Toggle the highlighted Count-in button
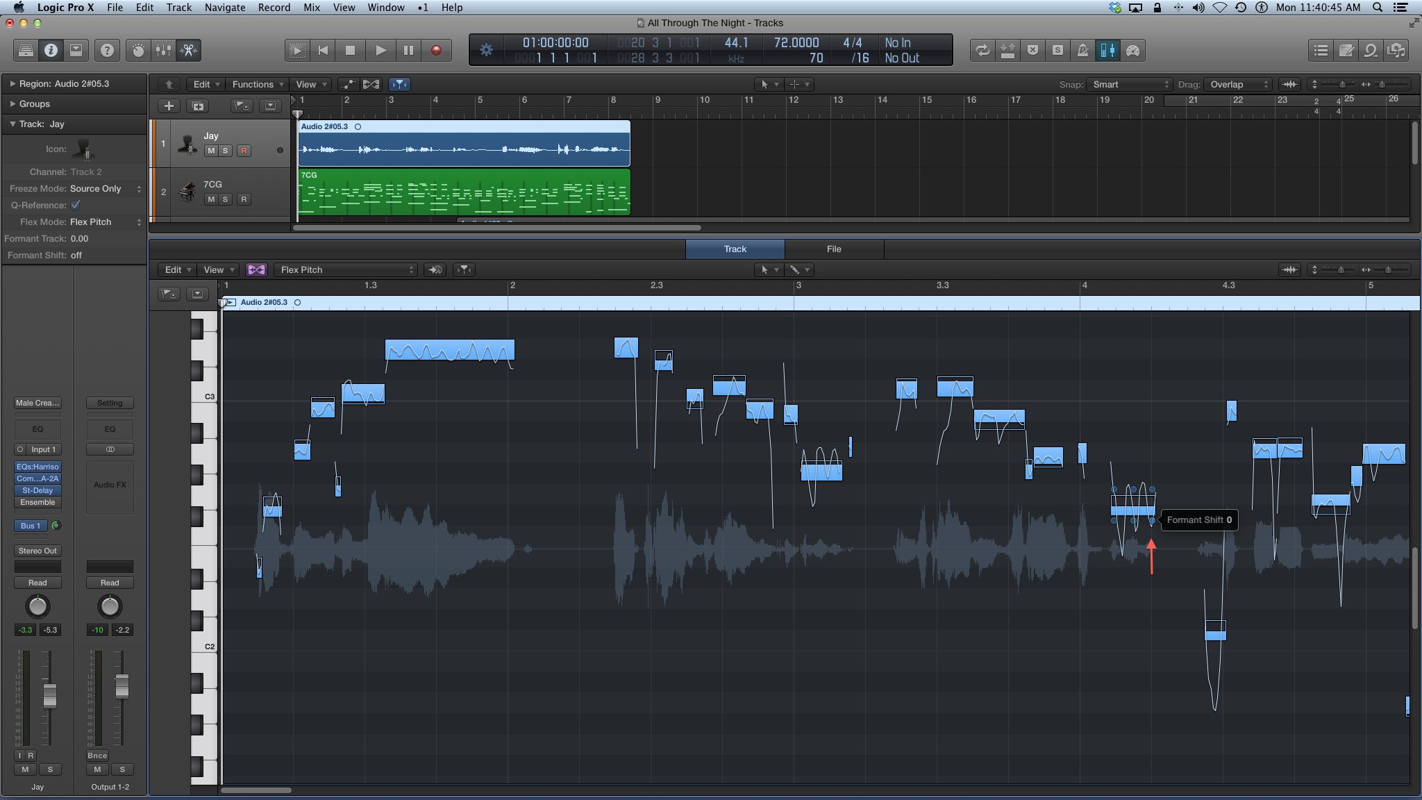This screenshot has width=1422, height=800. coord(1107,50)
